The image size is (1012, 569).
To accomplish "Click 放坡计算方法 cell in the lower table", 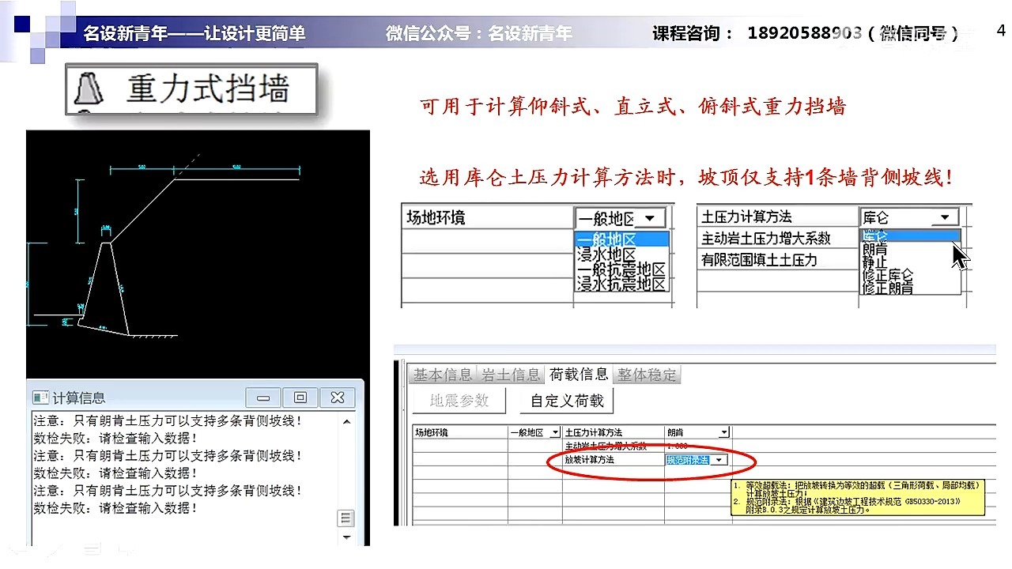I will point(614,459).
